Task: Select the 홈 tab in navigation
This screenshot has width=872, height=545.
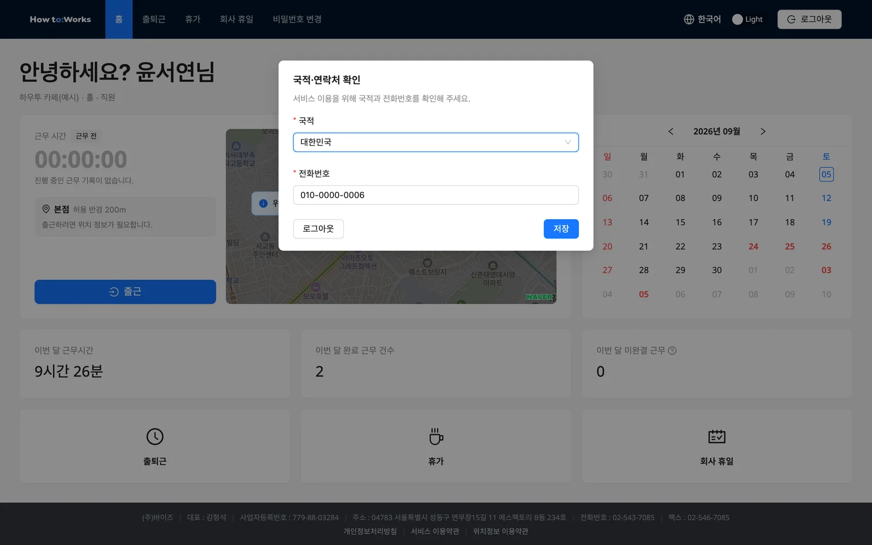Action: (x=119, y=19)
